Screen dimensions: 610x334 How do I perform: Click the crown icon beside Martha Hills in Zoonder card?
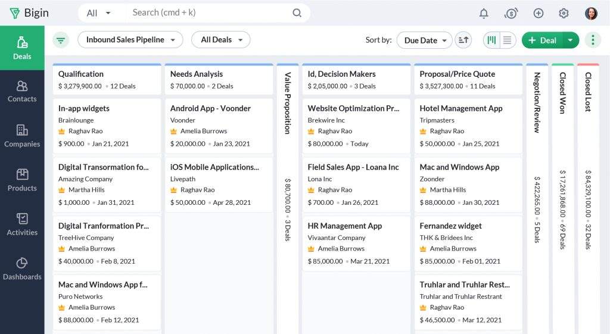click(x=424, y=190)
